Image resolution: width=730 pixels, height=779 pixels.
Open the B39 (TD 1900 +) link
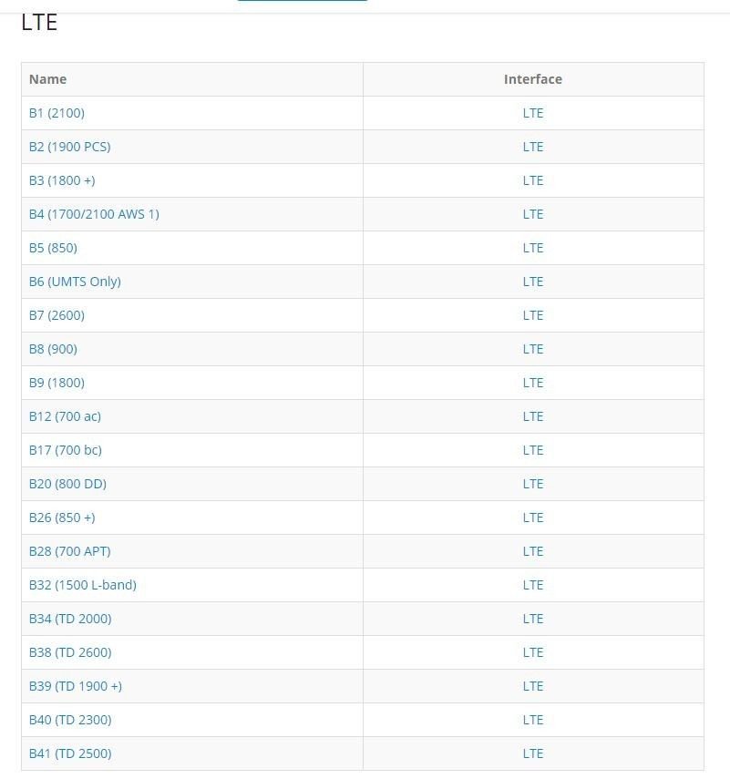[76, 687]
